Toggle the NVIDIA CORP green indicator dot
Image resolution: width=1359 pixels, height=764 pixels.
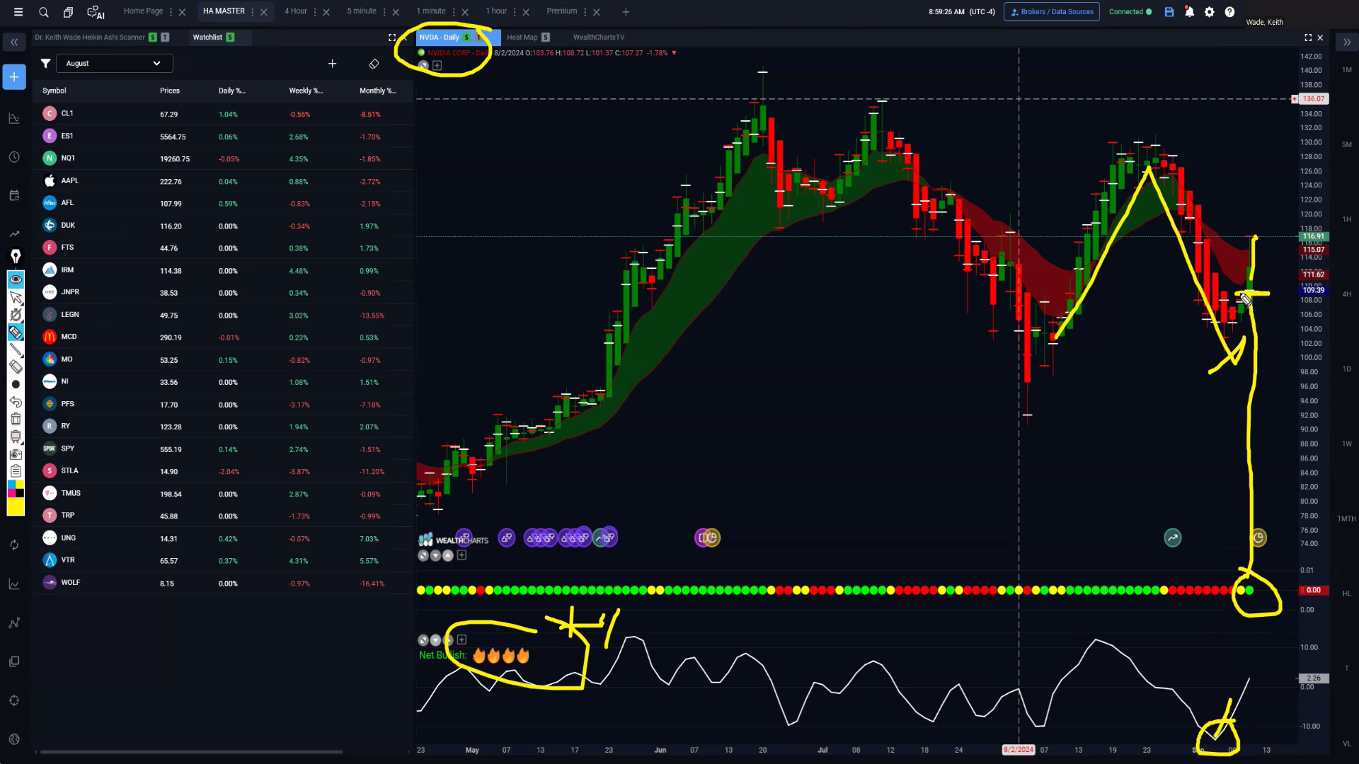click(422, 52)
